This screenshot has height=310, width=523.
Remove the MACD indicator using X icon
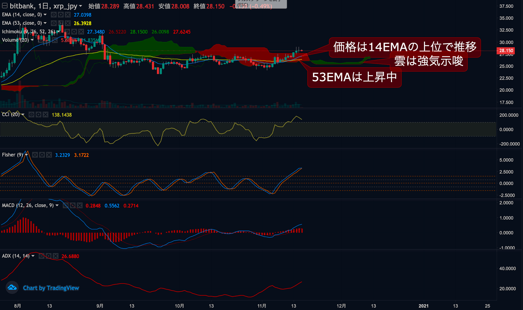pos(79,206)
